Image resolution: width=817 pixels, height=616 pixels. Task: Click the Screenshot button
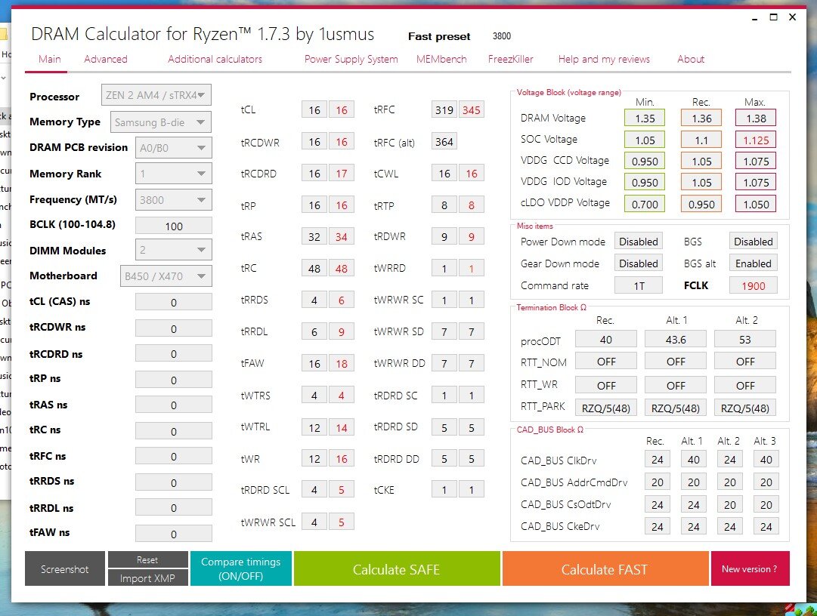(64, 568)
